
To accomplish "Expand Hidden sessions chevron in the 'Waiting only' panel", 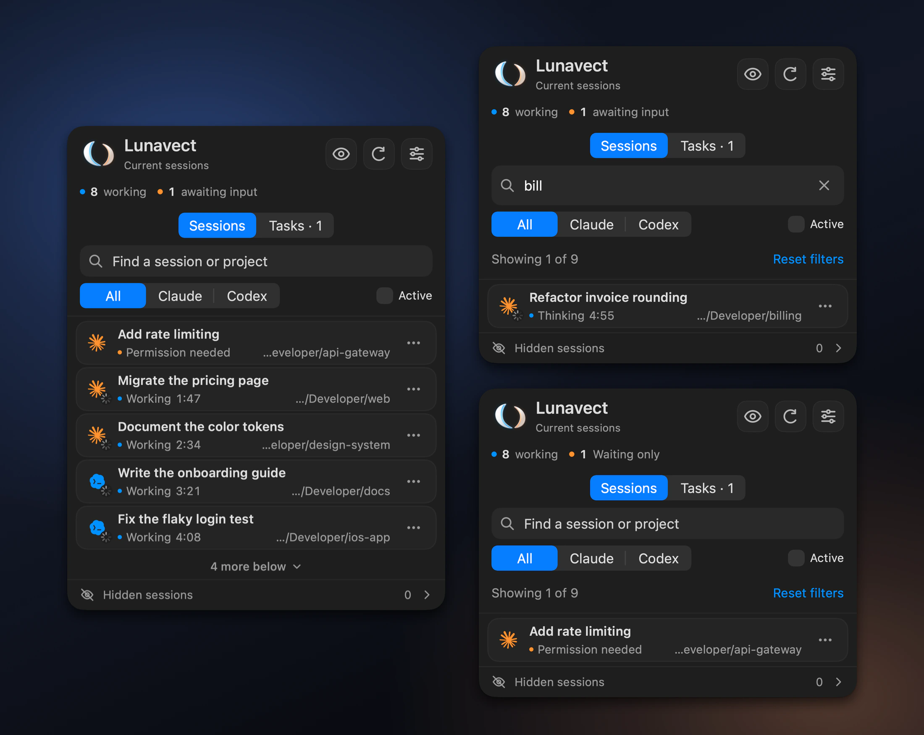I will coord(838,682).
